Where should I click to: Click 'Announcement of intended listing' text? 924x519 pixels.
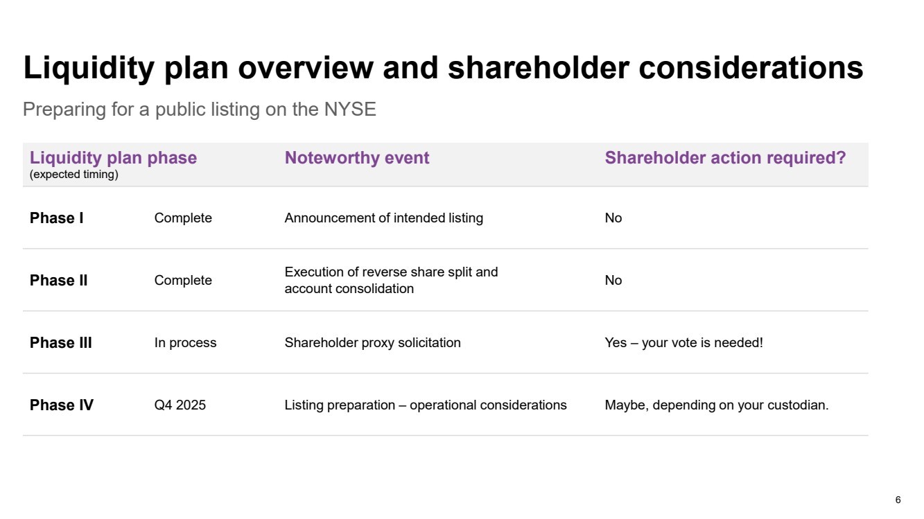tap(384, 218)
